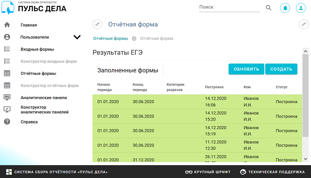Click the vertical scrollbar thumb
311x178 pixels.
306,95
